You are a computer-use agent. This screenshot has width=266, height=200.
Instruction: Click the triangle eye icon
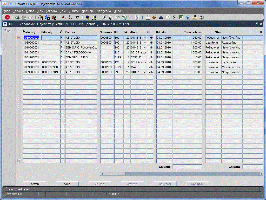tap(161, 17)
